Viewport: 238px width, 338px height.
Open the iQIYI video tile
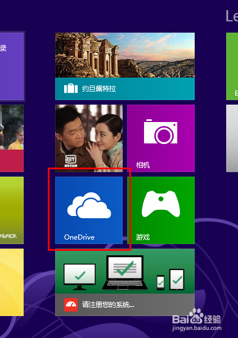[x=89, y=138]
